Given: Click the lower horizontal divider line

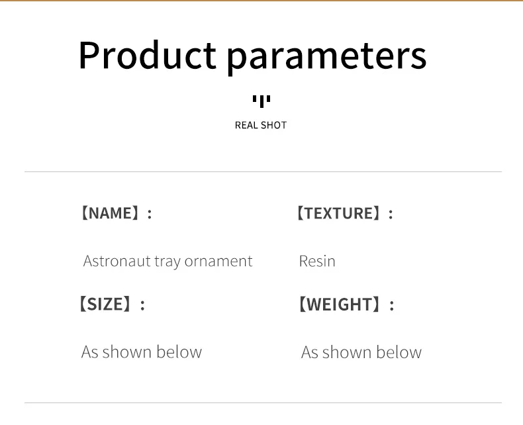Looking at the screenshot, I should coord(263,402).
